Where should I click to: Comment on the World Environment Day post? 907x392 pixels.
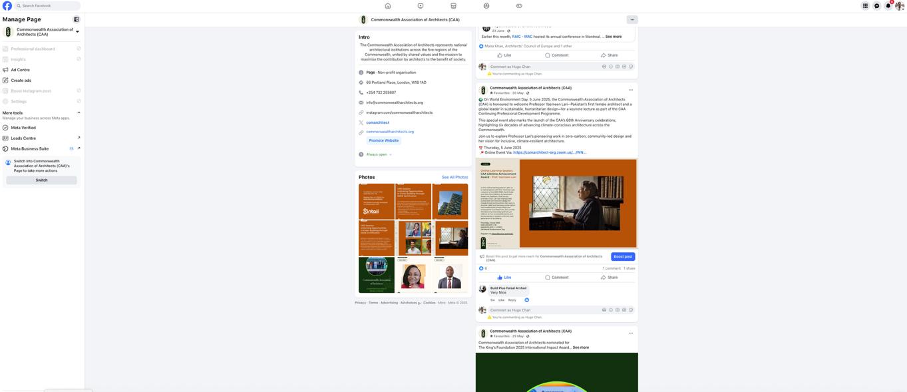(x=556, y=278)
